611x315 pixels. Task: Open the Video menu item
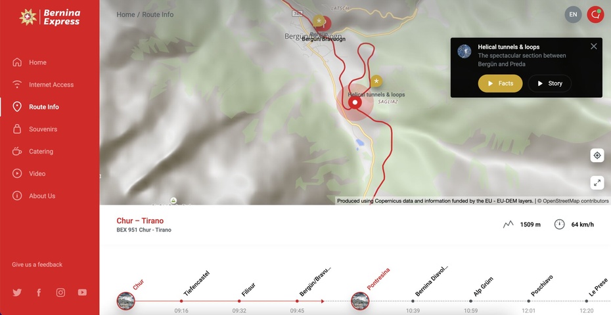click(x=37, y=174)
